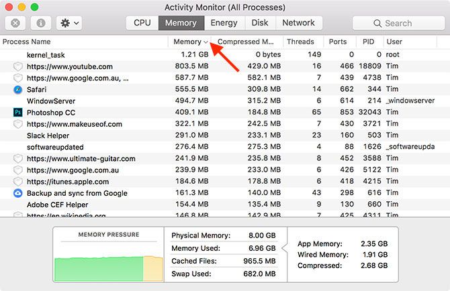450x291 pixels.
Task: Click the Backup and sync cloud icon
Action: coord(18,193)
